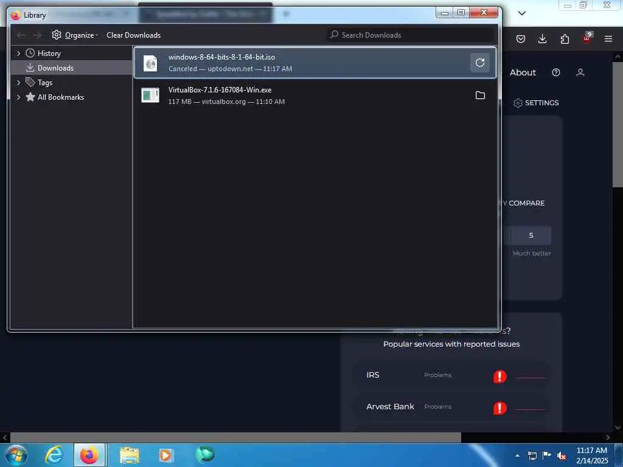Open Action Center flag icon
The height and width of the screenshot is (467, 623).
tap(546, 455)
